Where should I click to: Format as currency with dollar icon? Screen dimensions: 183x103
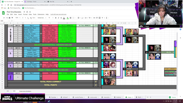(x=23, y=18)
